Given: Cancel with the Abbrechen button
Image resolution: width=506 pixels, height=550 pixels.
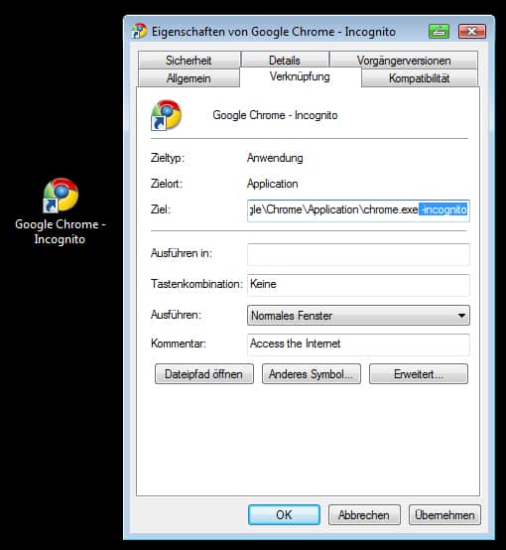Looking at the screenshot, I should coord(364,514).
